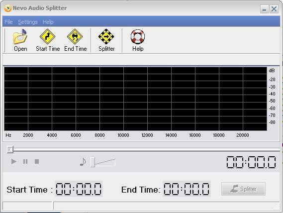Click the 10000 Hz frequency label
This screenshot has height=213, width=283.
[x=123, y=135]
